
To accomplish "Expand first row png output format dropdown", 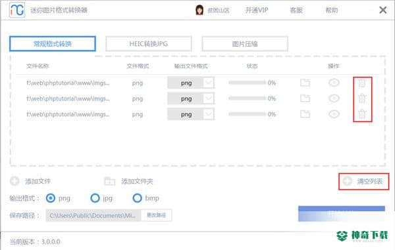I will coord(208,83).
